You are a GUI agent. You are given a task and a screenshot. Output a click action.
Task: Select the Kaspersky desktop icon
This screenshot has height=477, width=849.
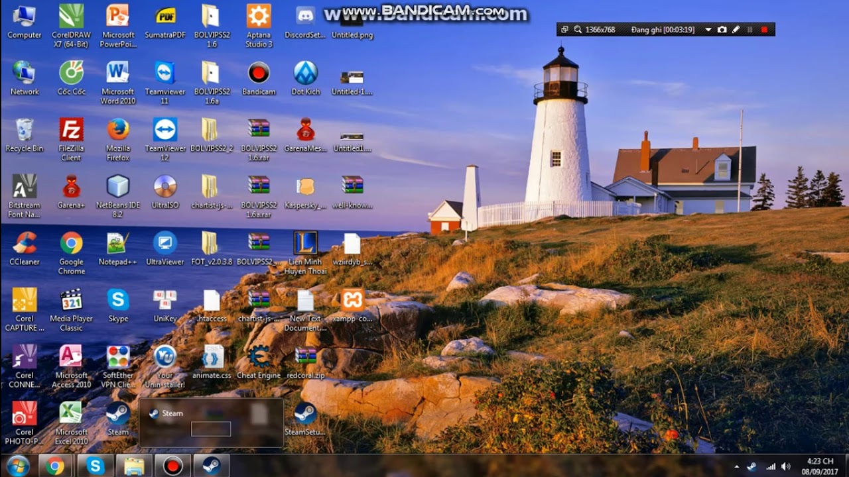click(x=305, y=192)
